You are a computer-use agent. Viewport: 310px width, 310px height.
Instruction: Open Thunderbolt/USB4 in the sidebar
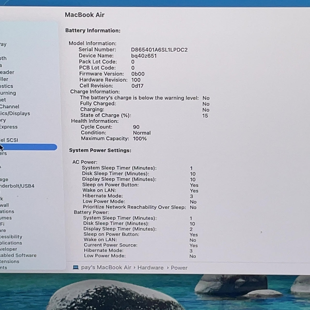point(17,186)
